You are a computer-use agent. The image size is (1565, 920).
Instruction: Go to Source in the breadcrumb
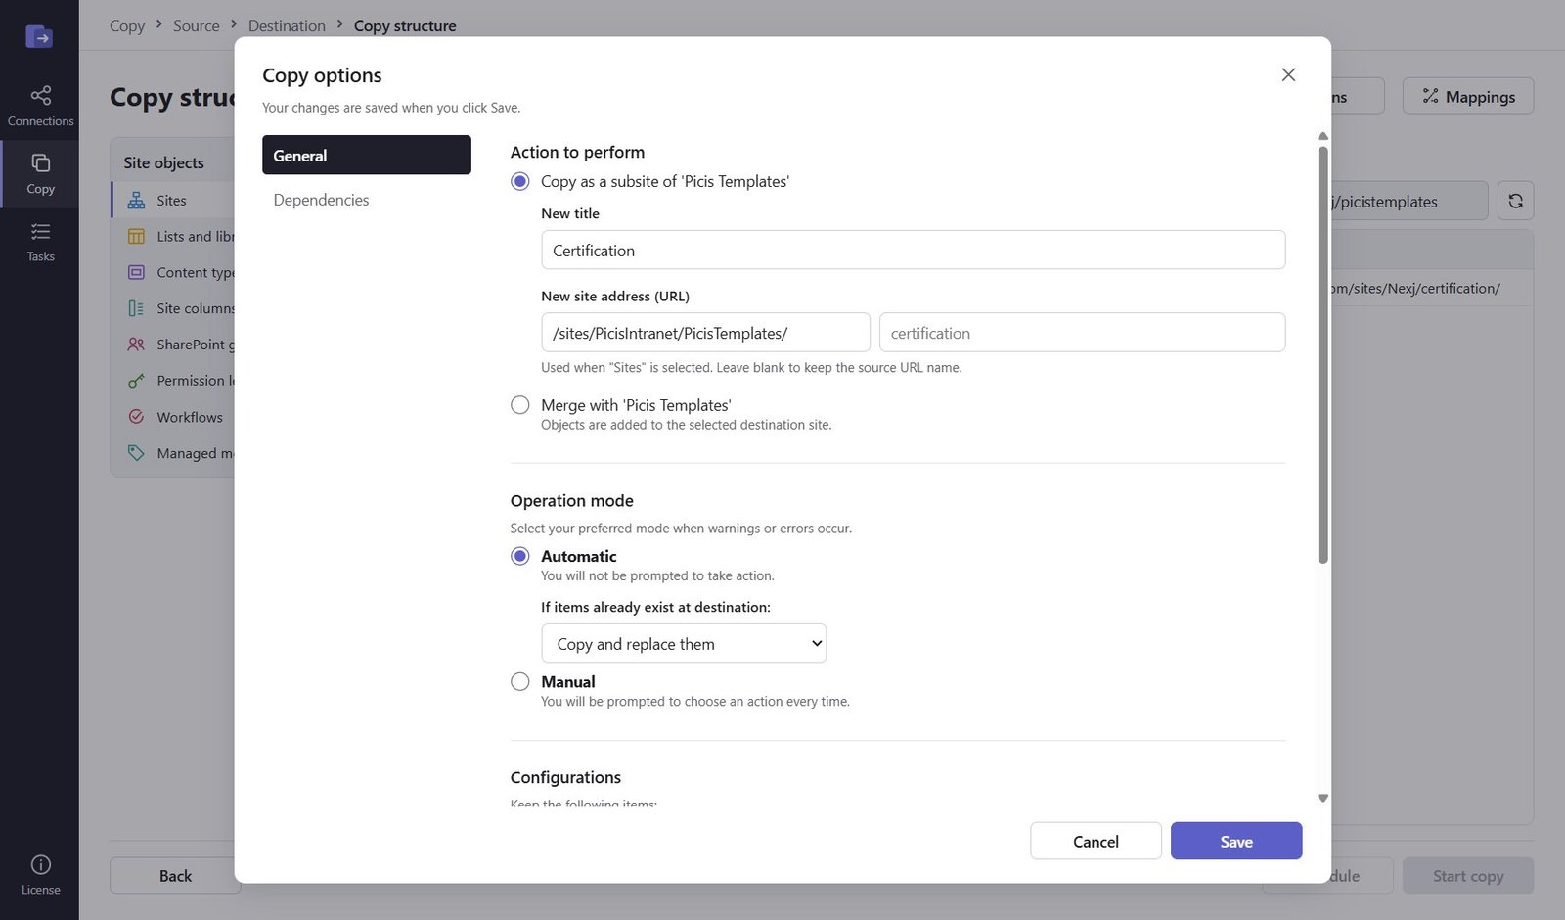pyautogui.click(x=197, y=25)
